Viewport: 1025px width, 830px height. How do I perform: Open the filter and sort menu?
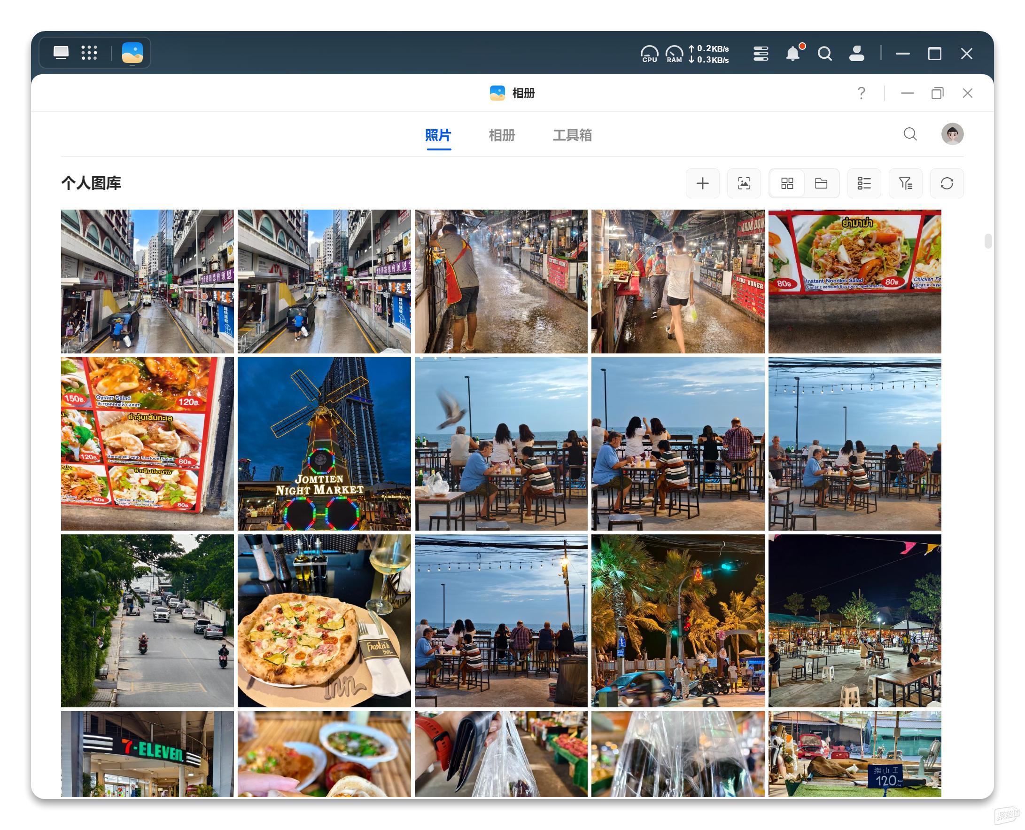tap(905, 183)
